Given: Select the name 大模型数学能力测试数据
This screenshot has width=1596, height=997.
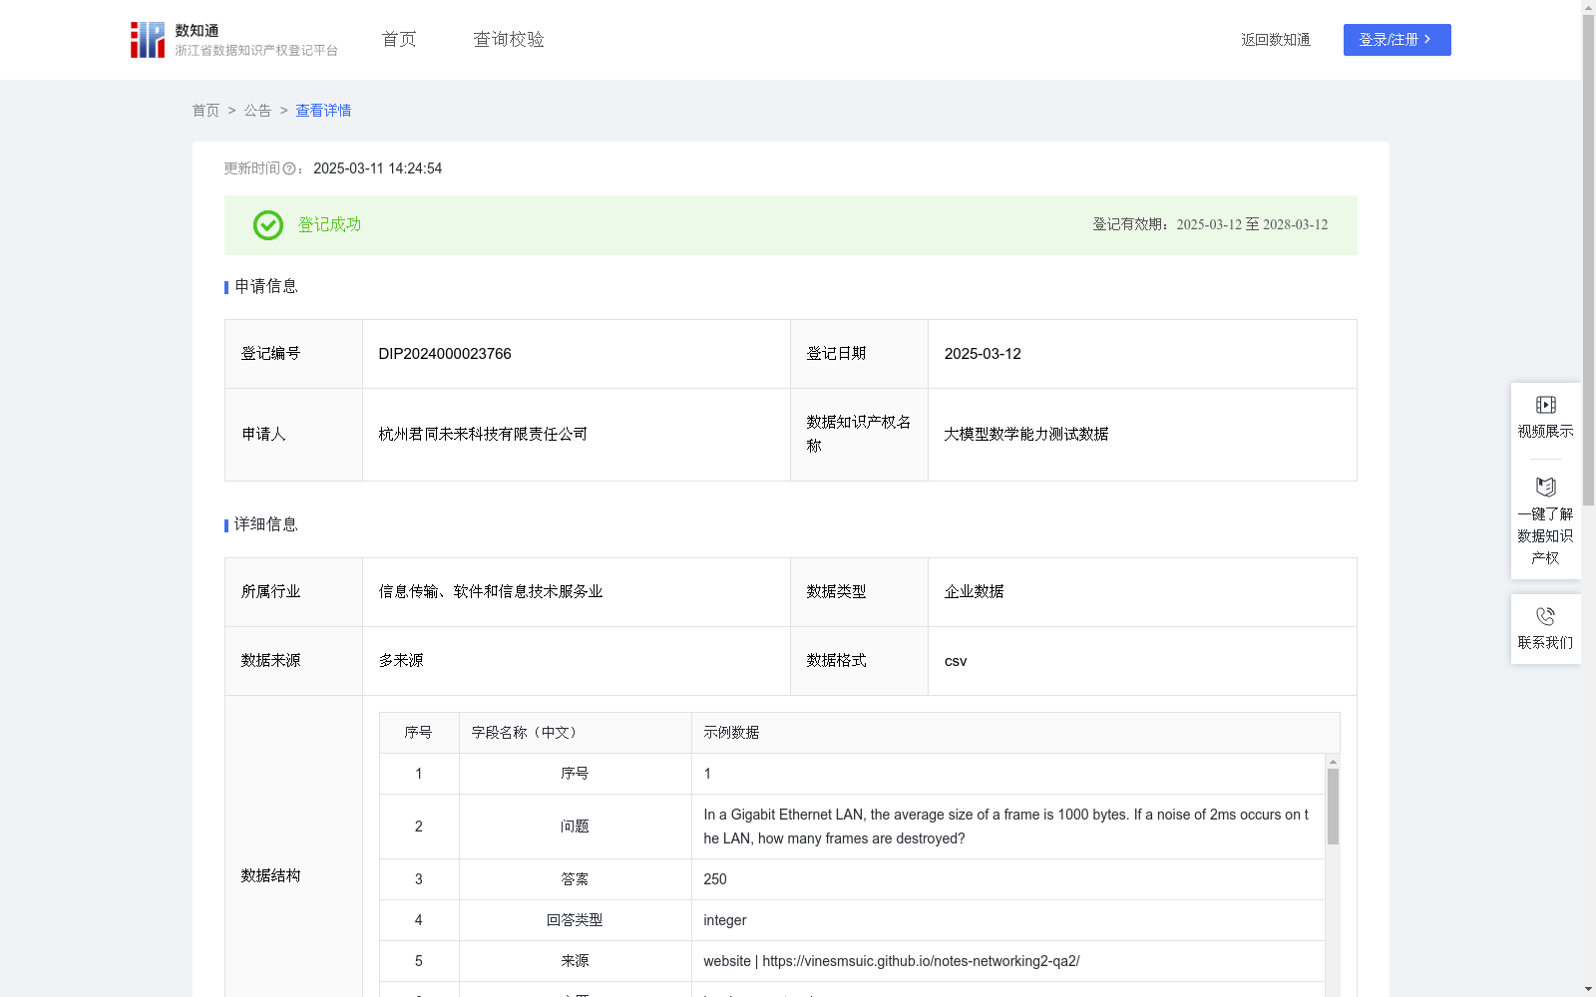Looking at the screenshot, I should click(1026, 435).
